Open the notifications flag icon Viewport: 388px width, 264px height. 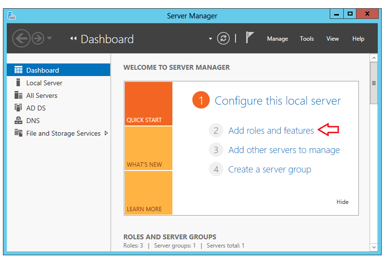[x=250, y=37]
